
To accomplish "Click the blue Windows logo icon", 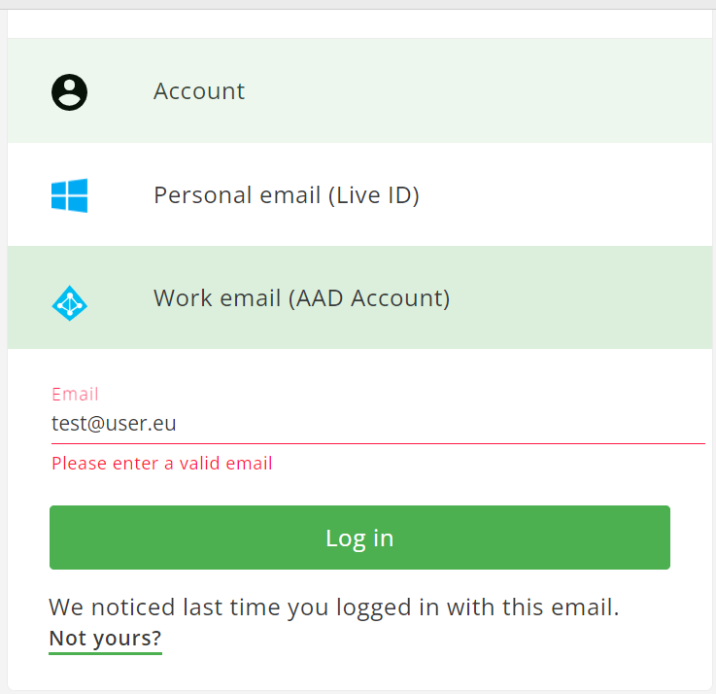I will [x=69, y=195].
